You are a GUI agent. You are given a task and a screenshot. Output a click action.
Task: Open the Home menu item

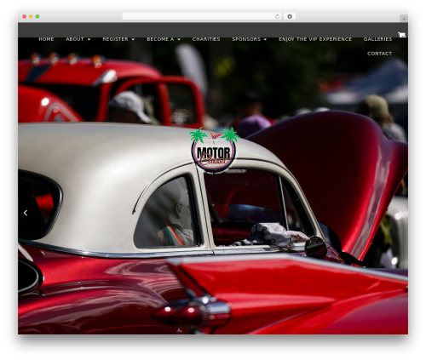pyautogui.click(x=46, y=39)
